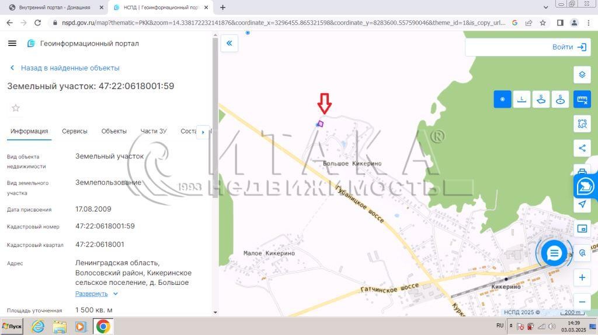
Task: Open Chrome profile menu
Action: pyautogui.click(x=574, y=23)
